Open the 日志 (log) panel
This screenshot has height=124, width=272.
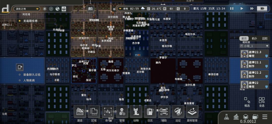point(150,111)
